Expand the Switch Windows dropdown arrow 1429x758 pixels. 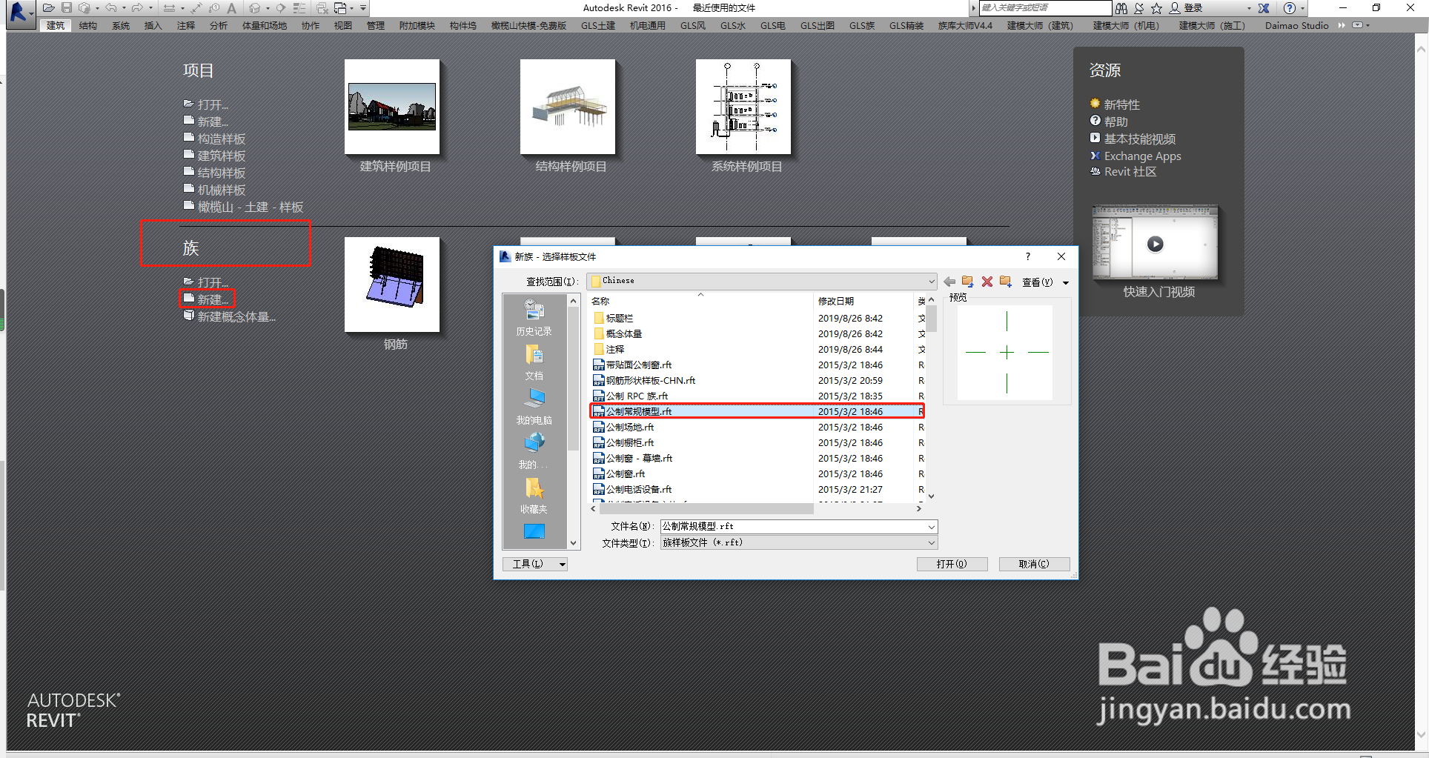[x=352, y=8]
